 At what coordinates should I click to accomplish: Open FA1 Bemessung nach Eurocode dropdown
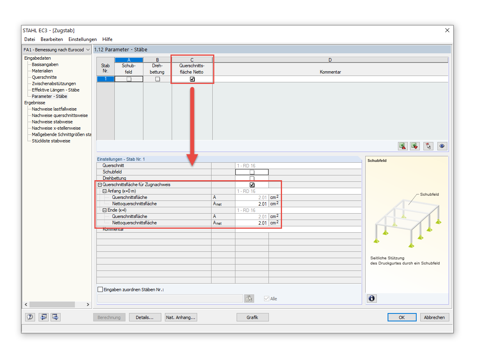[57, 50]
